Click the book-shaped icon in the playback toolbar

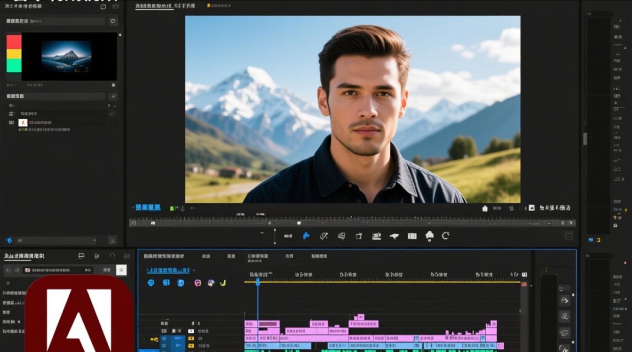(412, 236)
